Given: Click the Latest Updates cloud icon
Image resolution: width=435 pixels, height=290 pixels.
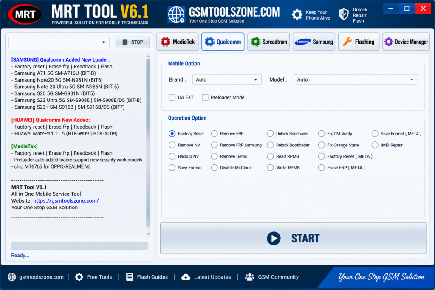Looking at the screenshot, I should pyautogui.click(x=186, y=277).
